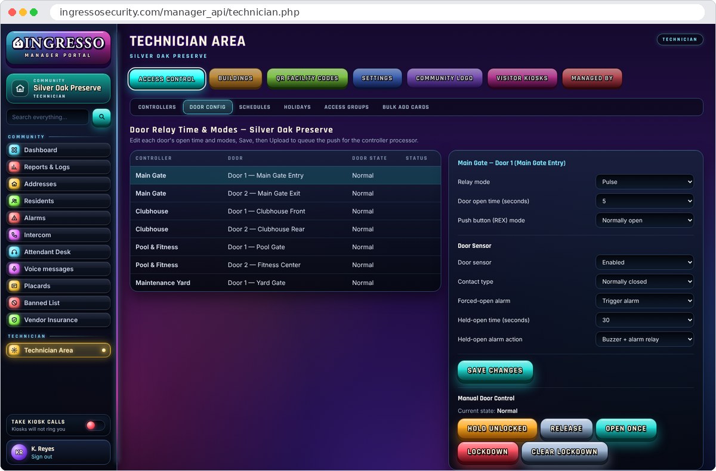The height and width of the screenshot is (471, 716).
Task: Open the Relay mode dropdown
Action: [x=644, y=182]
